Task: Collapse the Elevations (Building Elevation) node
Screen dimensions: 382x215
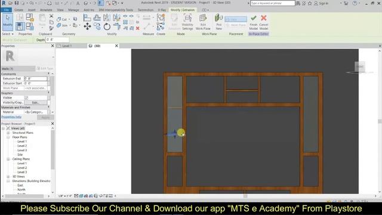Action: pos(8,181)
